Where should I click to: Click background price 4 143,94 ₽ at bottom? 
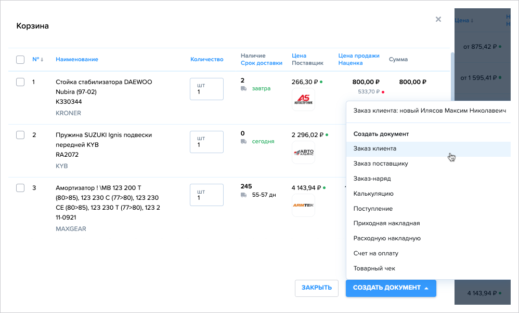click(x=482, y=293)
